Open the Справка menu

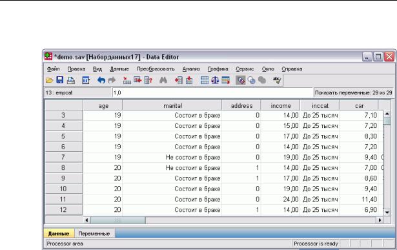tap(292, 69)
